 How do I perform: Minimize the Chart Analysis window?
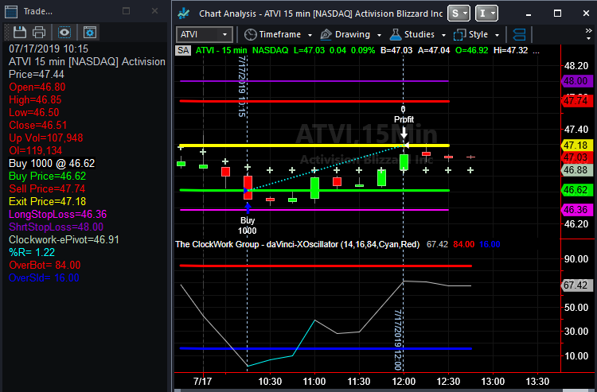(x=529, y=14)
